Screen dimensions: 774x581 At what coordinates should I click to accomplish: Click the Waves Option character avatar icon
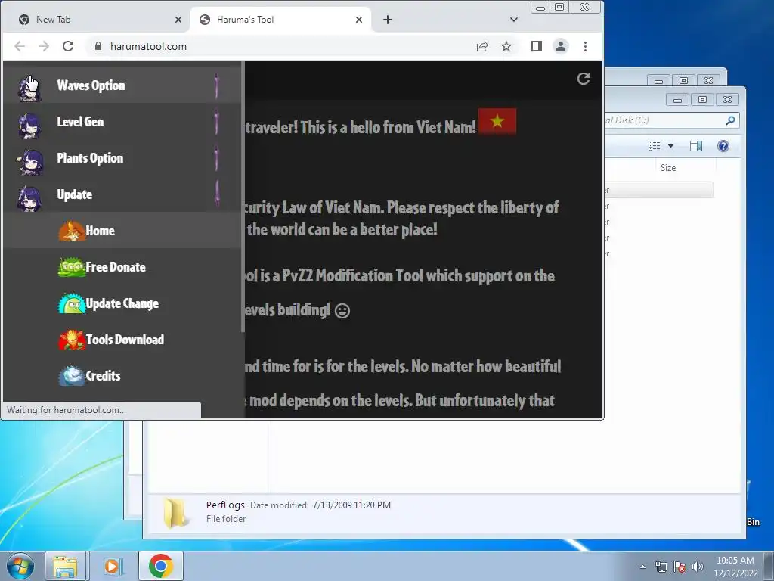29,88
